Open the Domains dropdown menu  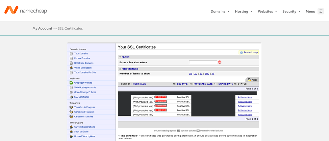220,11
